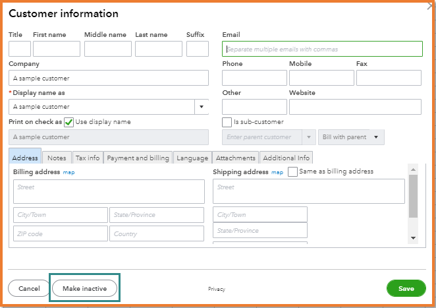This screenshot has width=436, height=308.
Task: Click the green Save button
Action: click(x=406, y=288)
